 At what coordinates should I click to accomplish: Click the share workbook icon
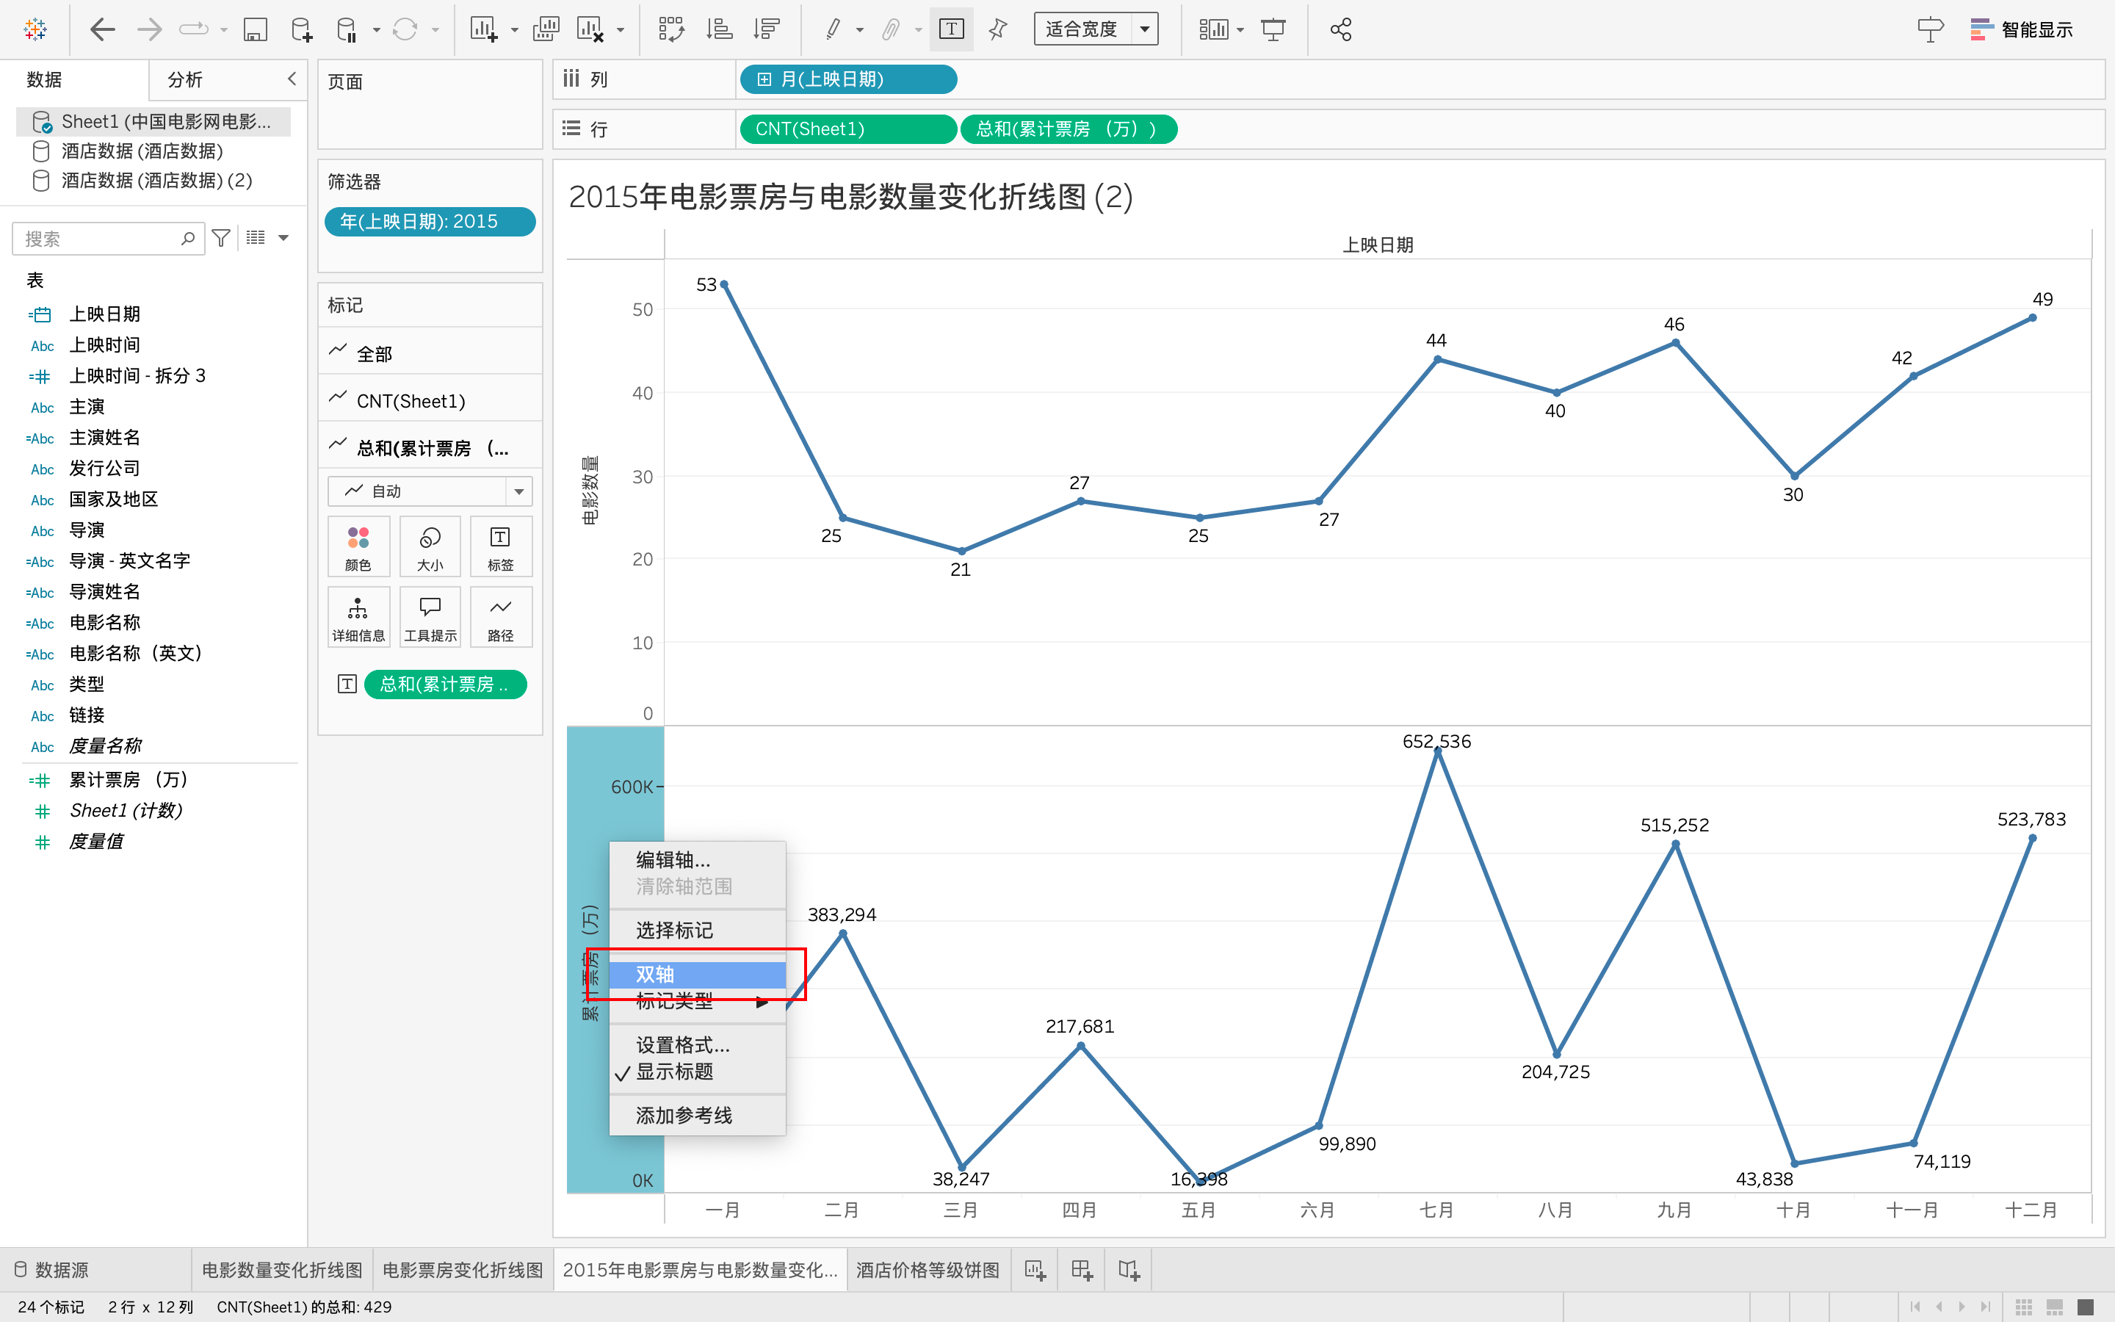point(1341,29)
